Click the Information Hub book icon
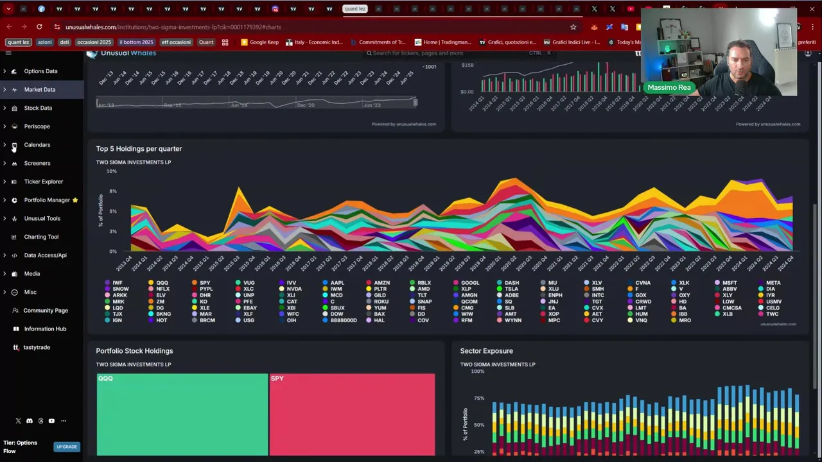The image size is (822, 462). (x=16, y=329)
